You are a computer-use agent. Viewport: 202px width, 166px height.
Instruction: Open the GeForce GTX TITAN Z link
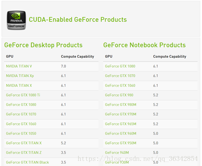[24, 152]
